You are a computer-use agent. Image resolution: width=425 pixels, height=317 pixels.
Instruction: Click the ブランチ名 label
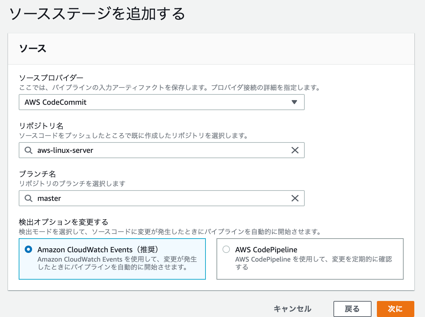[x=37, y=174]
